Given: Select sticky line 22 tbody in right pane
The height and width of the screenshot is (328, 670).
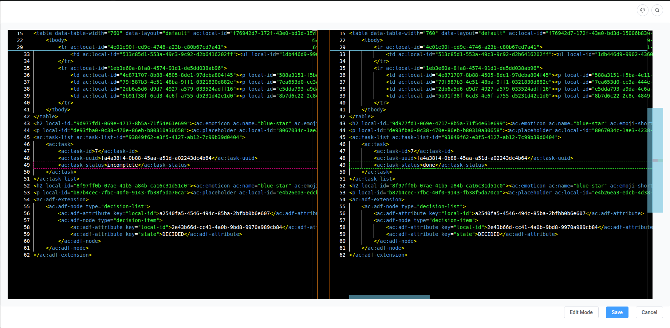Looking at the screenshot, I should tap(372, 40).
